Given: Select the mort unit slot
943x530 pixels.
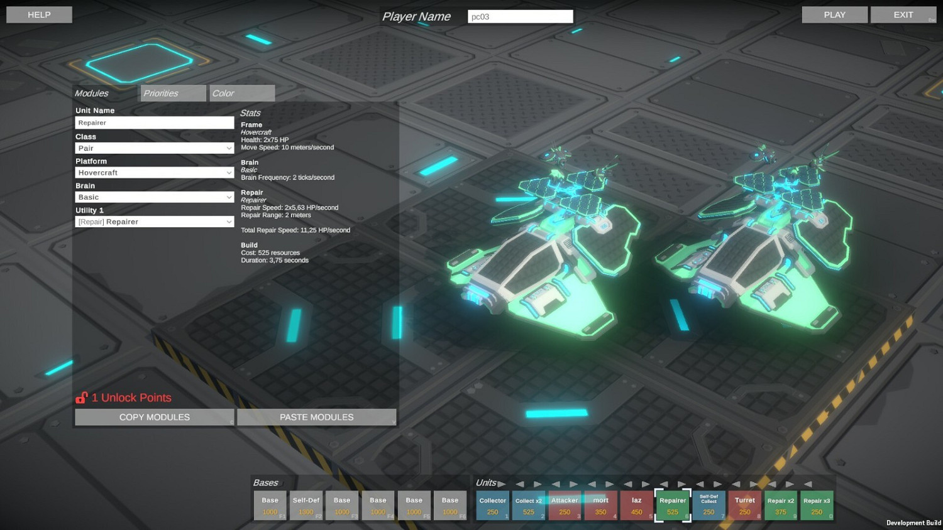Looking at the screenshot, I should pos(600,505).
